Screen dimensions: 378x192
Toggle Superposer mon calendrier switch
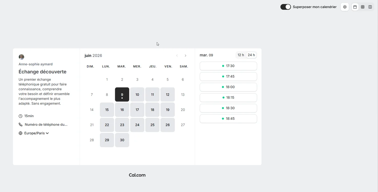(x=286, y=7)
